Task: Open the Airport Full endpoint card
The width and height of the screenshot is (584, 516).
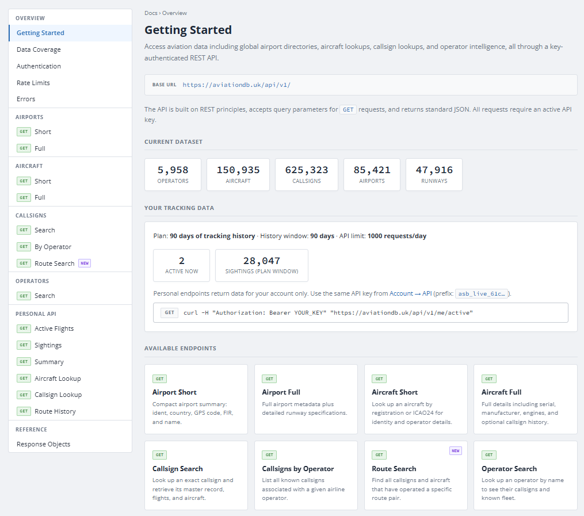Action: click(306, 399)
